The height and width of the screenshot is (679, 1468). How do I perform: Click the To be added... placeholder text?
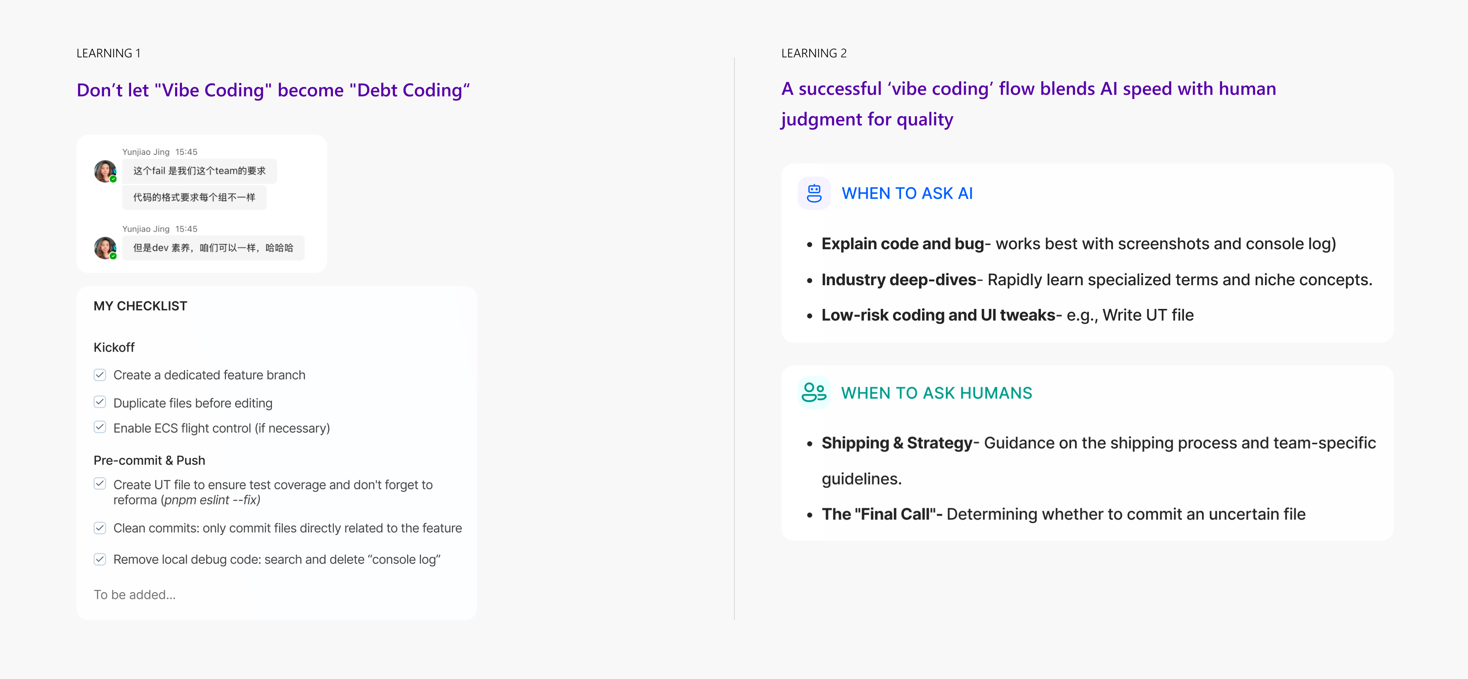point(135,595)
